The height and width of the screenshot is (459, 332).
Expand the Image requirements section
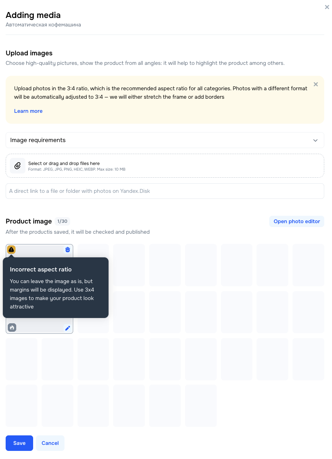pyautogui.click(x=165, y=140)
